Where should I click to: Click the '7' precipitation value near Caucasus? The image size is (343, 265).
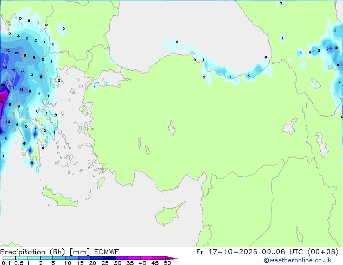(x=327, y=49)
